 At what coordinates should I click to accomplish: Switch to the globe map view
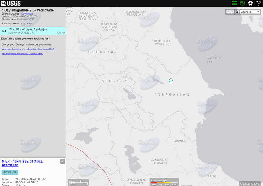coord(242,3)
